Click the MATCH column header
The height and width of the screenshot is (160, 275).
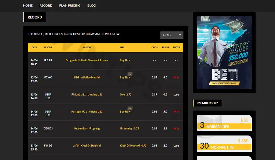[87, 48]
